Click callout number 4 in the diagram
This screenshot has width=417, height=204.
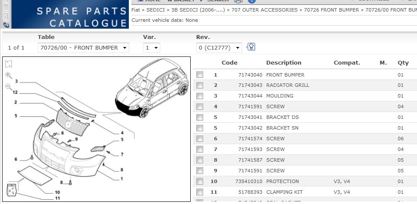122,133
